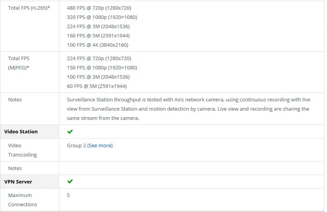
Task: Click the Notes label above Video Station
Action: pos(15,99)
